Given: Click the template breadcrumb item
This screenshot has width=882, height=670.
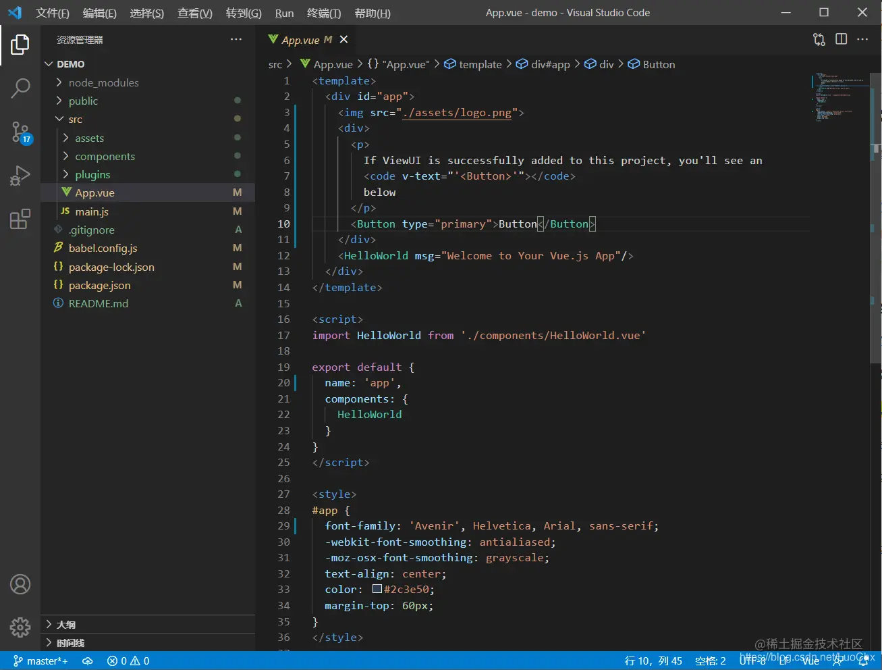Looking at the screenshot, I should tap(472, 64).
